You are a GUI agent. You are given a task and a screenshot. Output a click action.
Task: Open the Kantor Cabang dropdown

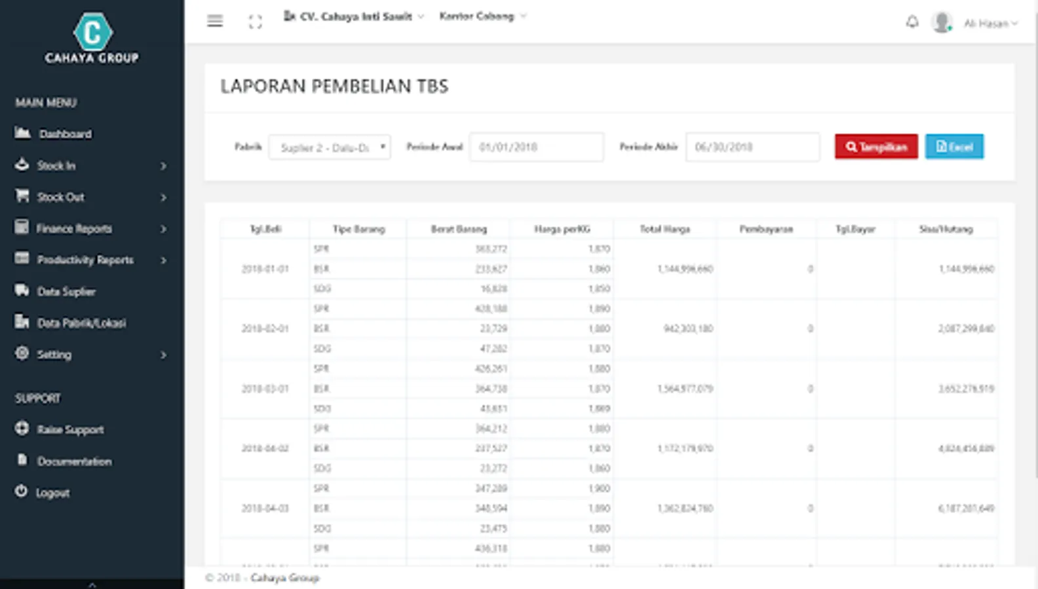click(483, 16)
